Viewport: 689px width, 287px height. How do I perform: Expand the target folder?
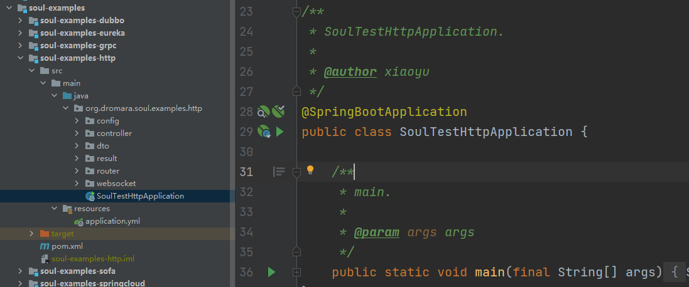[x=31, y=234]
